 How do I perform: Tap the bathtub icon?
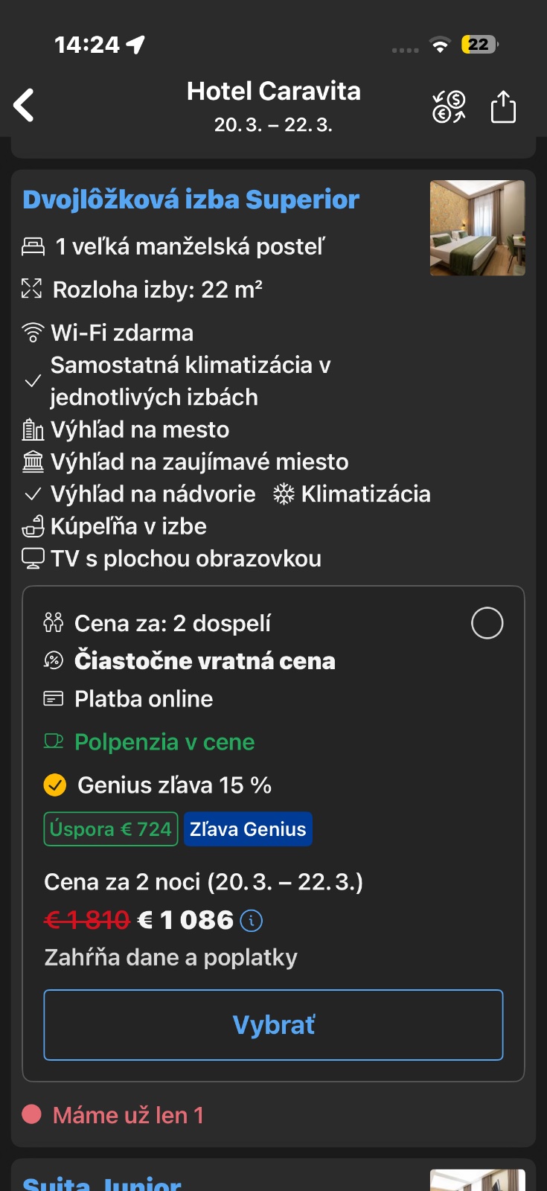click(x=33, y=527)
